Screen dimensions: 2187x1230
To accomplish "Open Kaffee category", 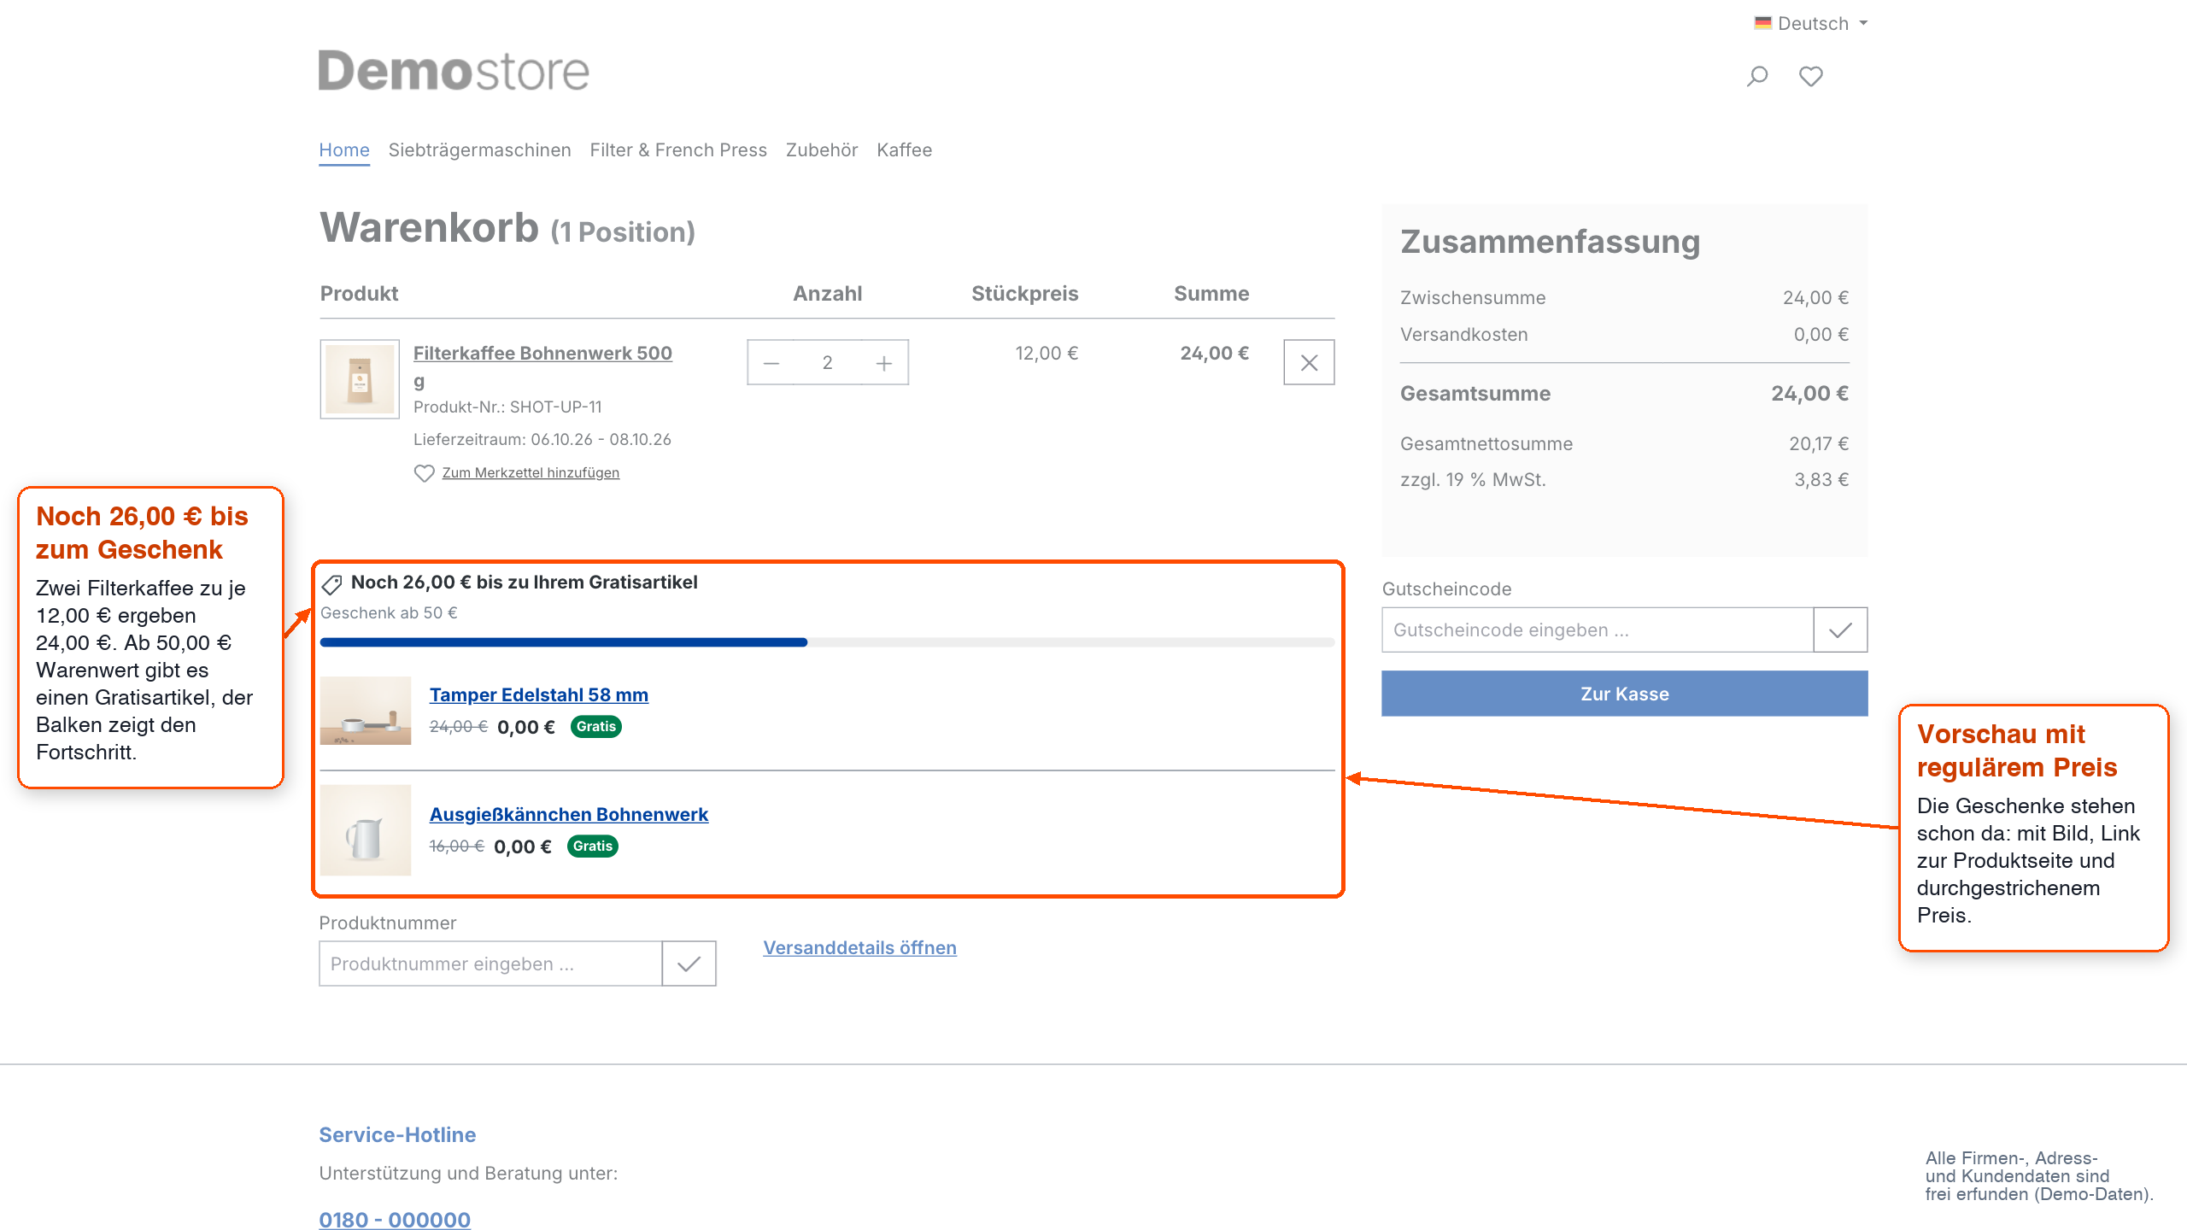I will (904, 150).
